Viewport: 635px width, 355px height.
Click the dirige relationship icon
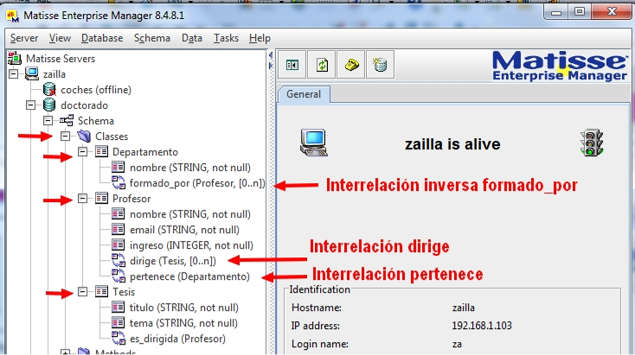click(x=119, y=260)
